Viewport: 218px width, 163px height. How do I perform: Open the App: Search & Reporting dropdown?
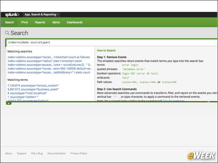[42, 15]
